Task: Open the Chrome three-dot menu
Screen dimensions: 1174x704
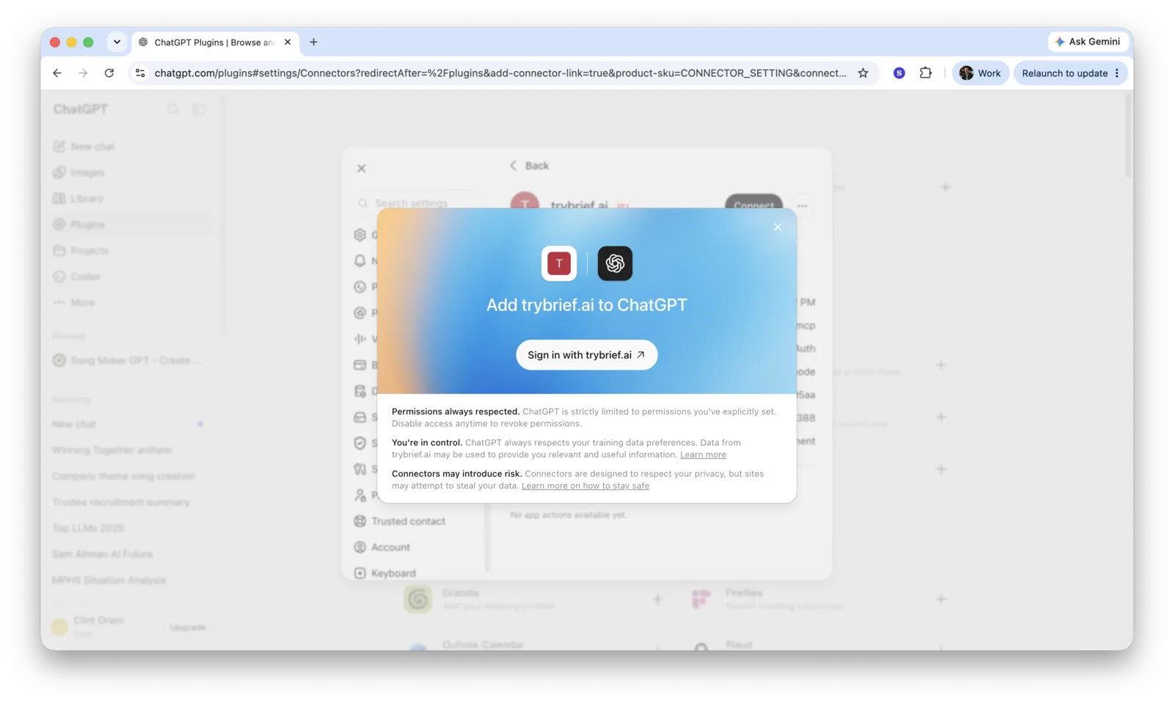Action: point(1118,73)
